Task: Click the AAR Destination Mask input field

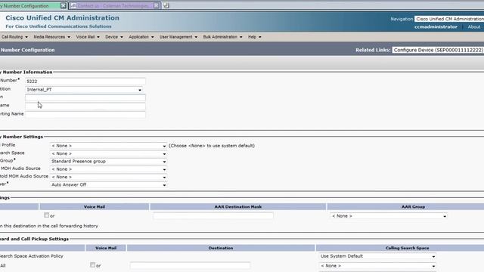Action: [213, 216]
